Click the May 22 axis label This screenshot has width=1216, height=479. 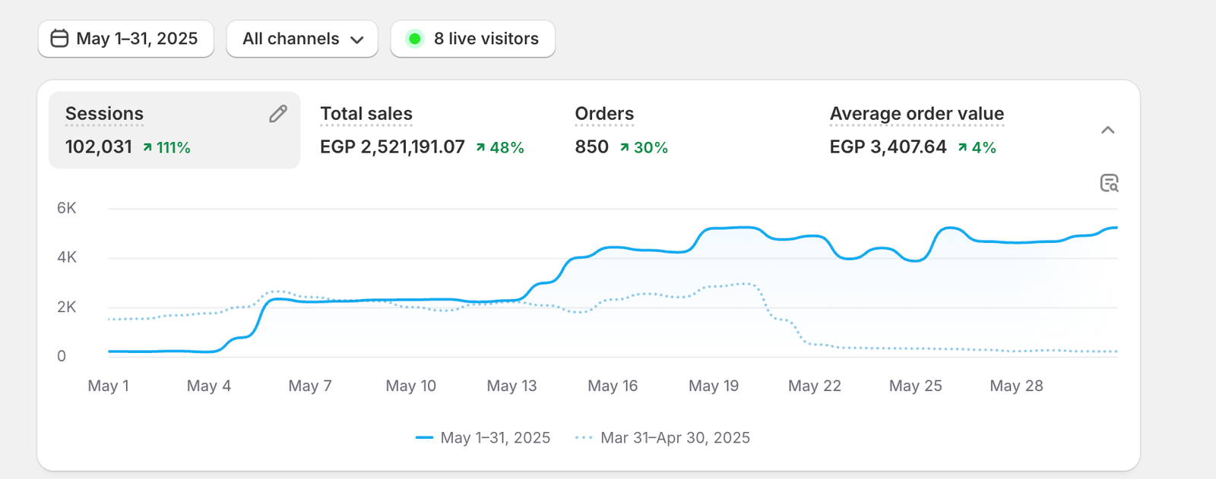(x=815, y=386)
